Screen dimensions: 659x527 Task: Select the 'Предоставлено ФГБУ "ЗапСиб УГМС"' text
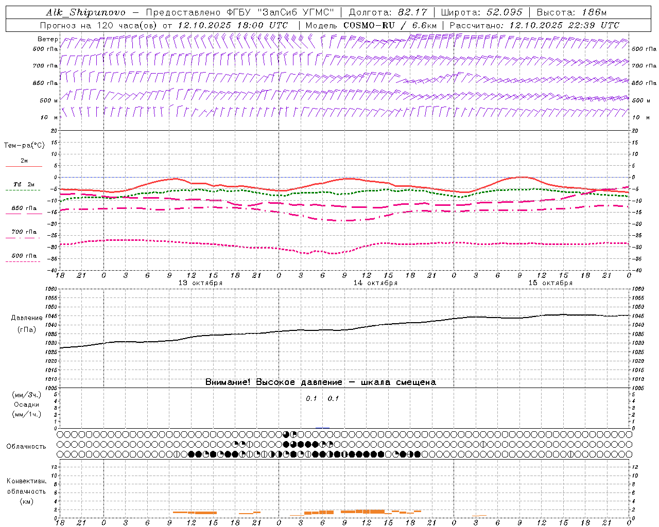point(240,12)
